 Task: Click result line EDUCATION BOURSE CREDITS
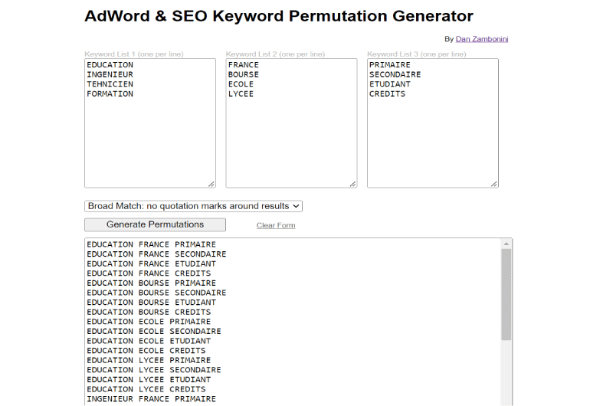[x=149, y=313]
